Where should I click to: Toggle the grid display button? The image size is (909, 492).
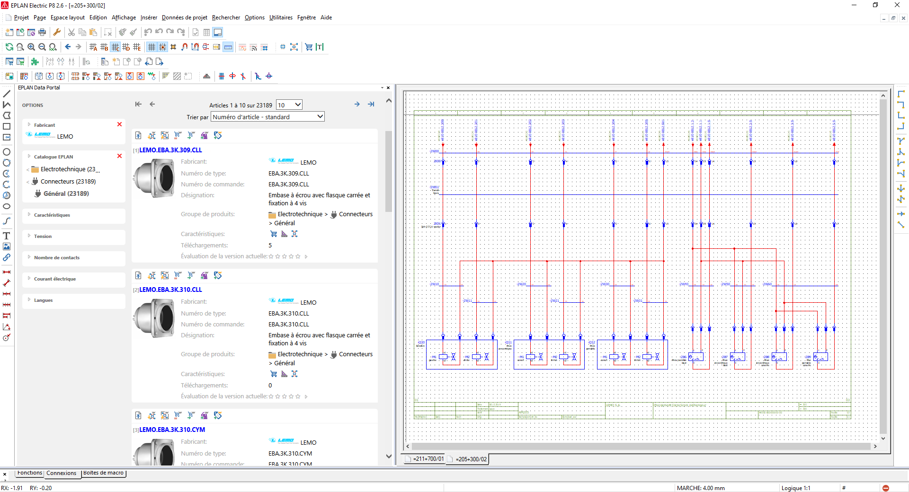[x=151, y=47]
